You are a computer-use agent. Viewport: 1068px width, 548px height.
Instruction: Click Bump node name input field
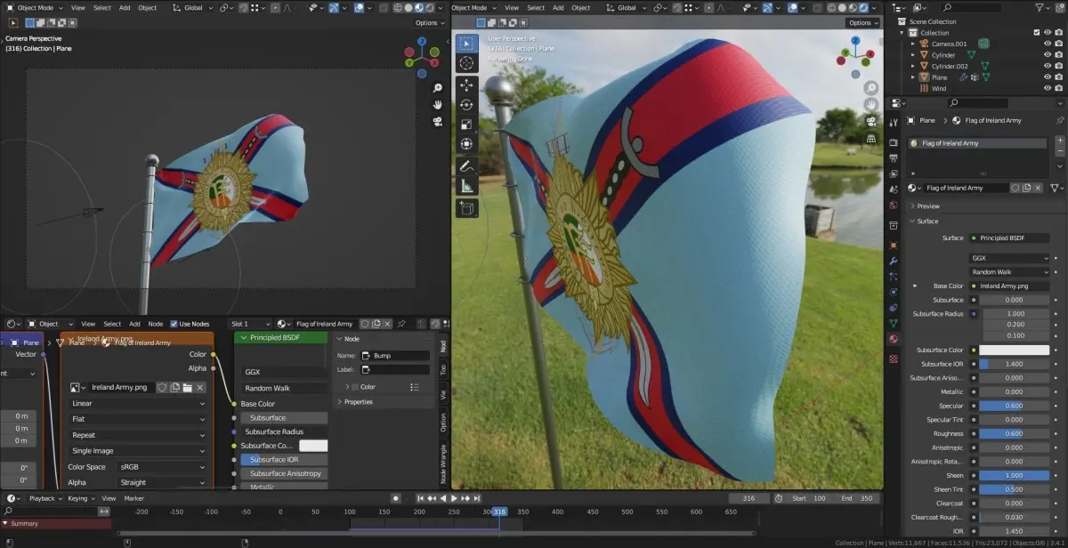coord(394,356)
